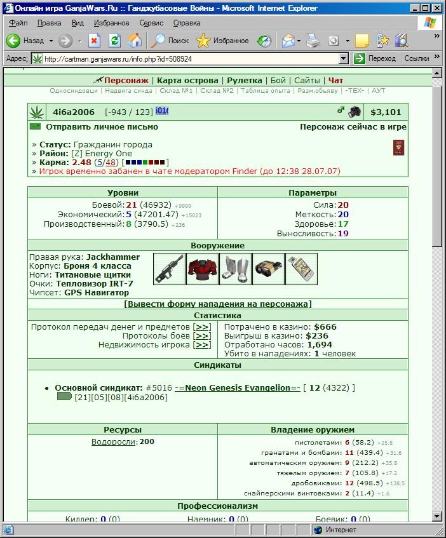The height and width of the screenshot is (538, 446).
Task: Click Вывести форму нападения на персонажа link
Action: tap(217, 304)
